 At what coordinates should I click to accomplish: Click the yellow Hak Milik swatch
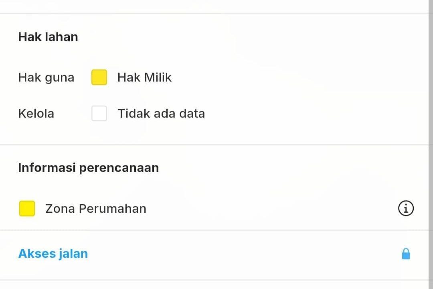click(x=99, y=77)
